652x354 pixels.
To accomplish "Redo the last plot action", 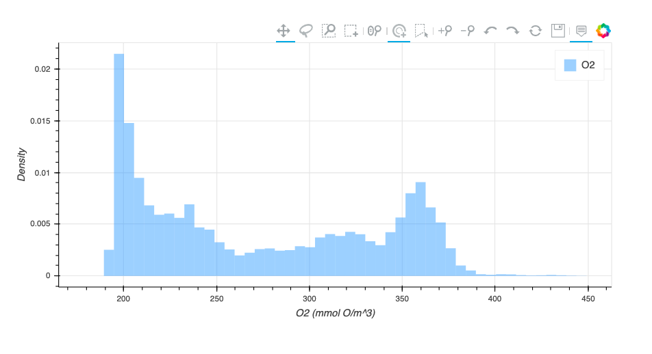I will point(512,31).
